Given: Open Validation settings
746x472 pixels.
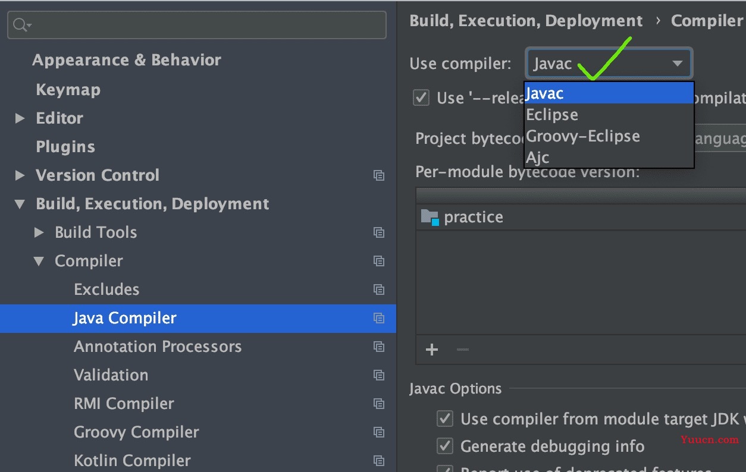Looking at the screenshot, I should point(111,375).
